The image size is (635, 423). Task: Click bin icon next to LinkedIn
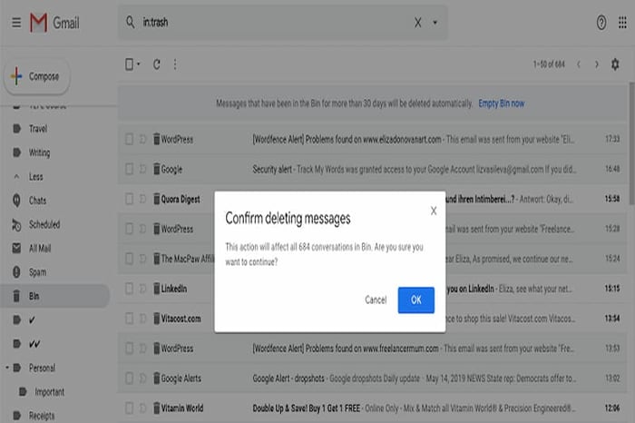click(x=156, y=289)
